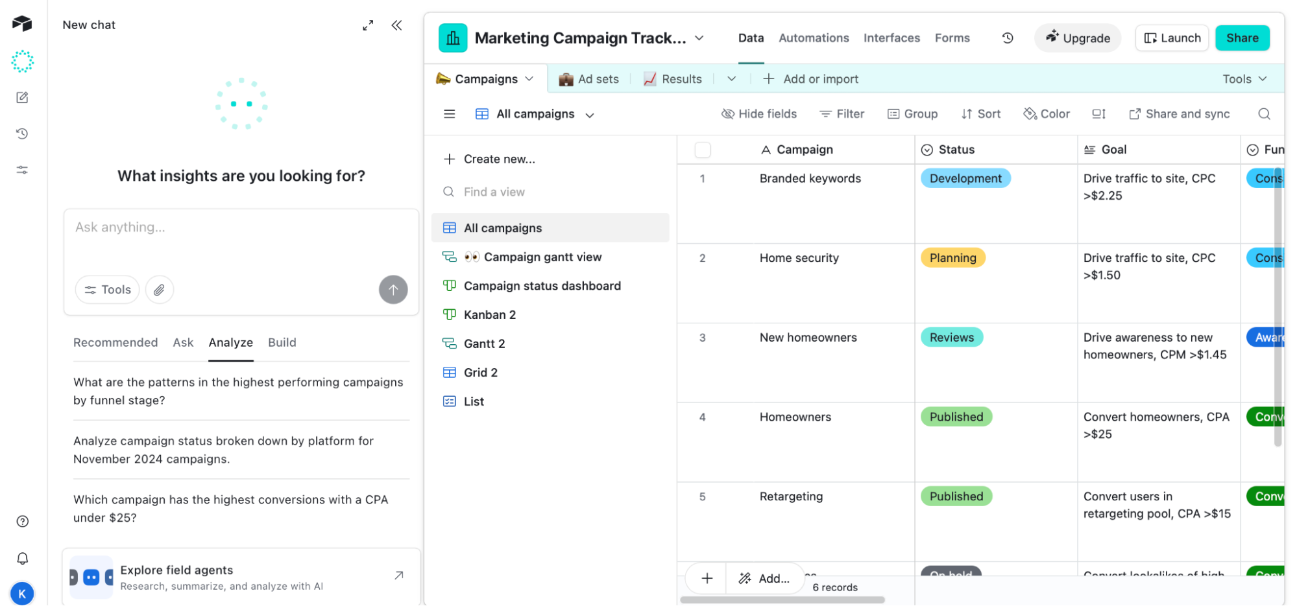This screenshot has height=606, width=1297.
Task: Open chat history from the left sidebar
Action: pyautogui.click(x=22, y=134)
